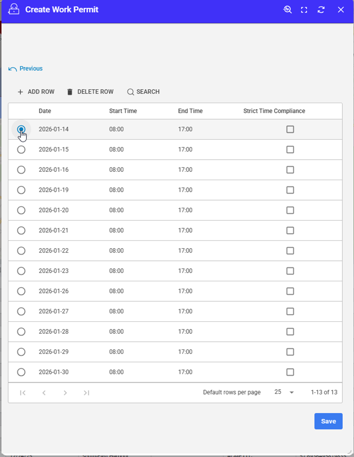
Task: Close the Create Work Permit dialog
Action: (341, 10)
